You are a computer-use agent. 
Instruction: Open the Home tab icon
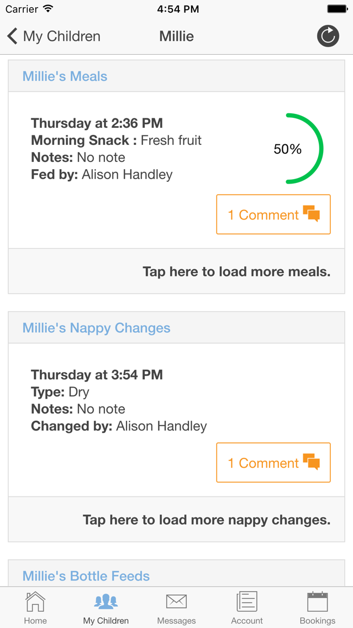tap(35, 601)
